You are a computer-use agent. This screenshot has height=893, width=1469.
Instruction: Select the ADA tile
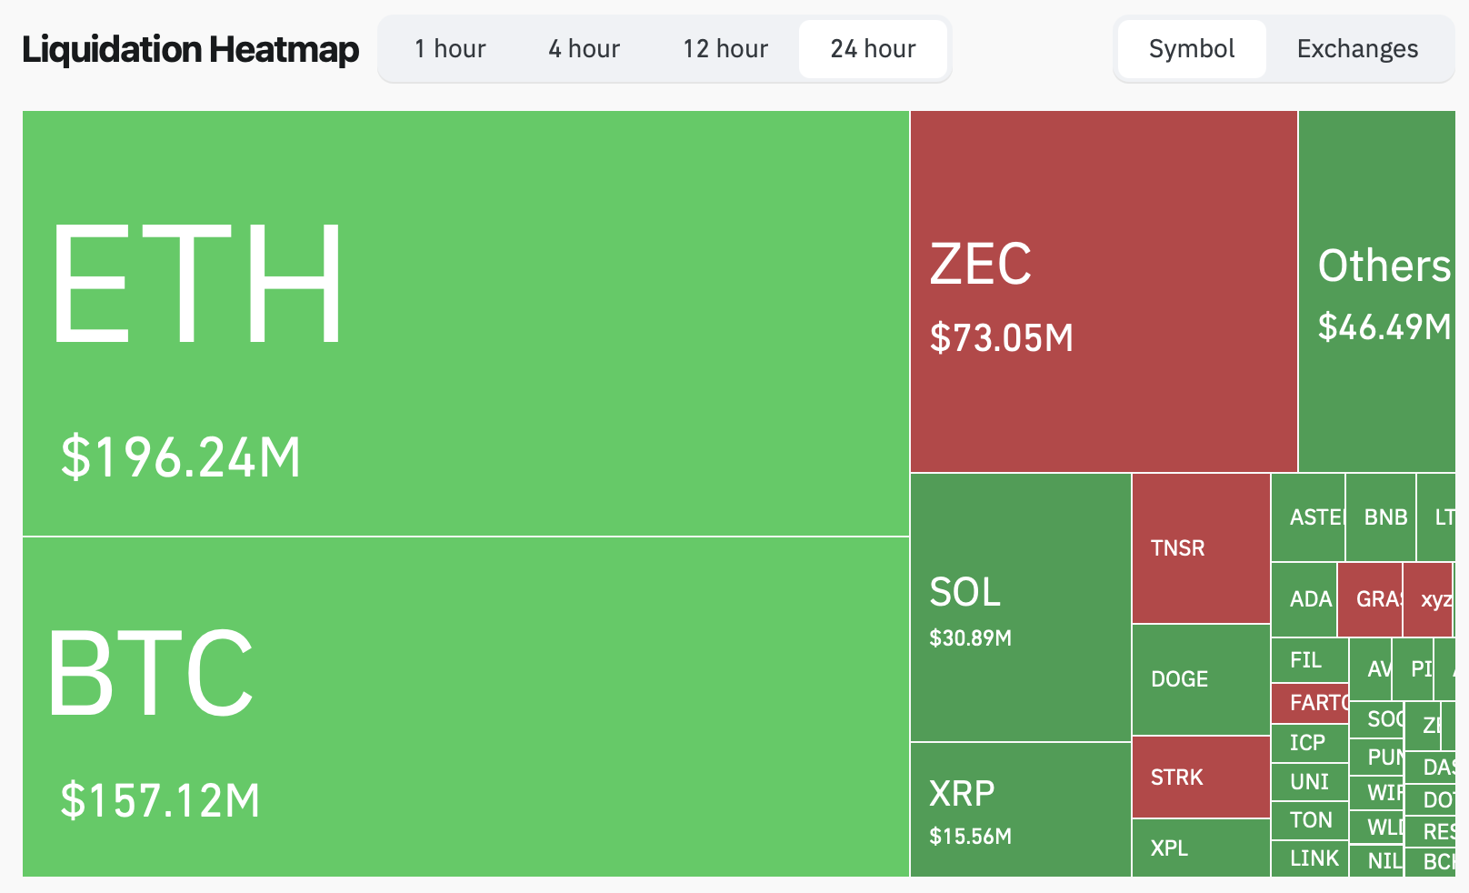[1304, 599]
